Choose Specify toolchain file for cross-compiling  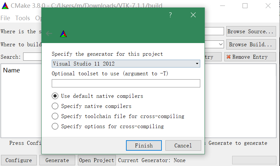click(x=55, y=116)
